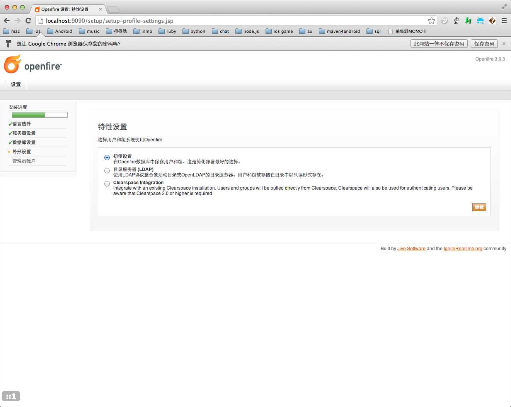Select the 初使设置 default settings radio

107,158
